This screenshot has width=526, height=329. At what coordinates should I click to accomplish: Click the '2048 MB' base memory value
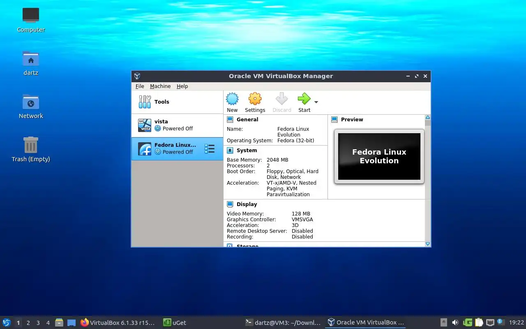277,160
